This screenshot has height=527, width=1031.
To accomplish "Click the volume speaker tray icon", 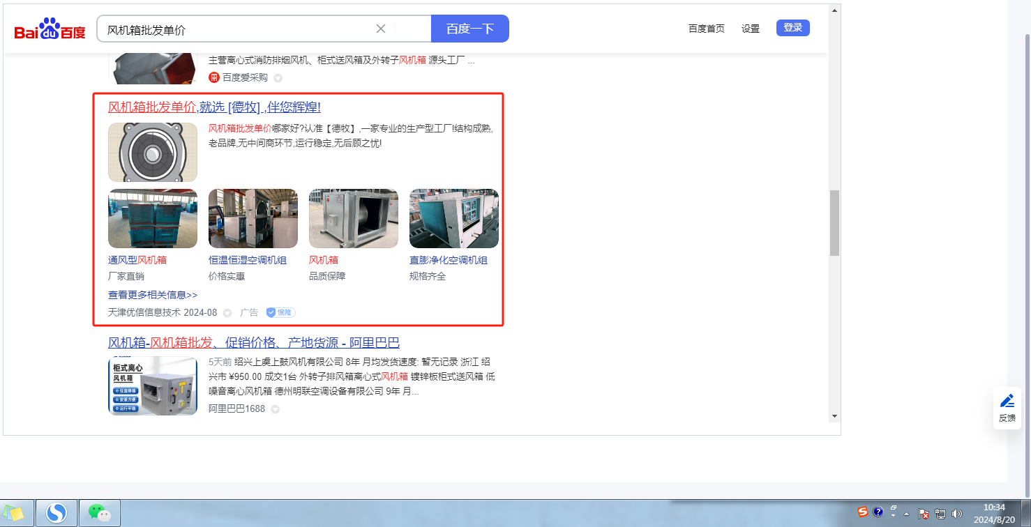I will click(x=956, y=514).
